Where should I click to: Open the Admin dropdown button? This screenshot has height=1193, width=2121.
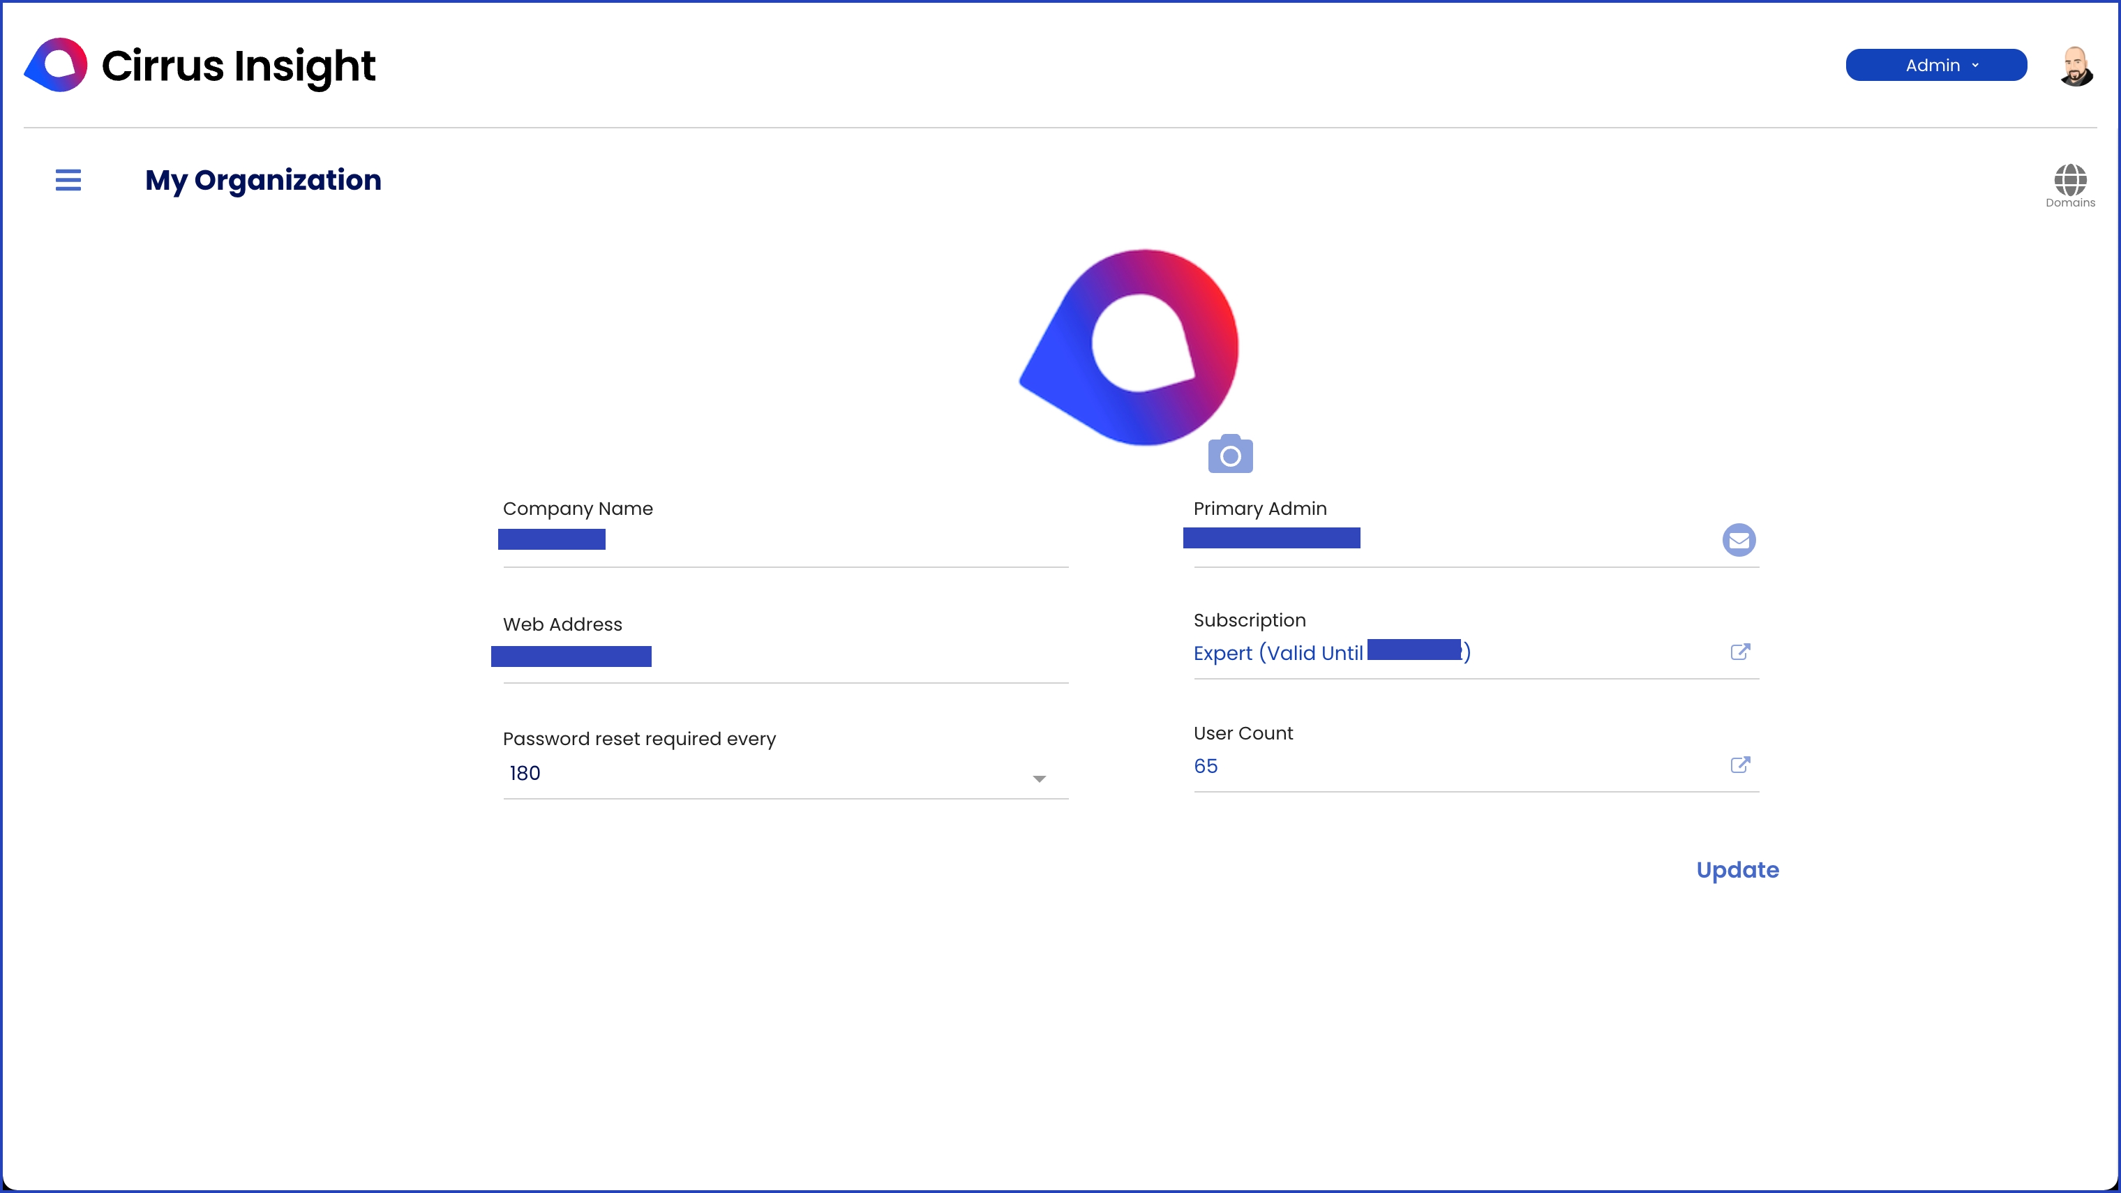point(1935,65)
